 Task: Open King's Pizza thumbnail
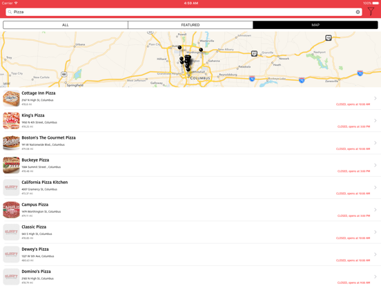pos(11,121)
